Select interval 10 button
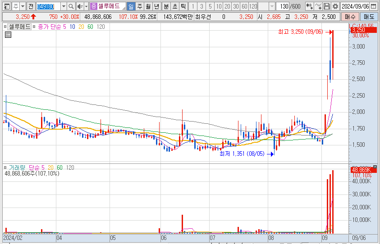380x244 pixels. point(219,6)
